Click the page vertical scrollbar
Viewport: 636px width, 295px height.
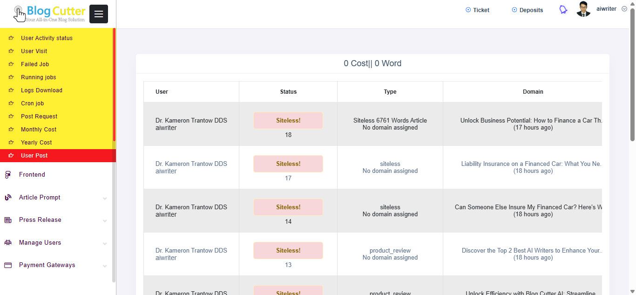[632, 75]
